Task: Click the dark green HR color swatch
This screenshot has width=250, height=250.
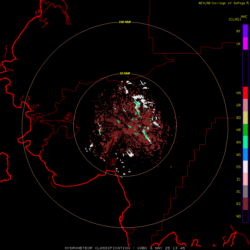Action: [x=245, y=130]
